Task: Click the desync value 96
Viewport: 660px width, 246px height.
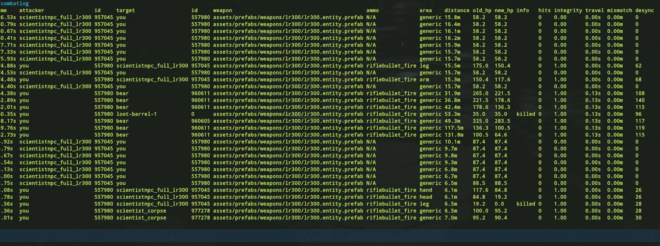Action: click(x=638, y=114)
